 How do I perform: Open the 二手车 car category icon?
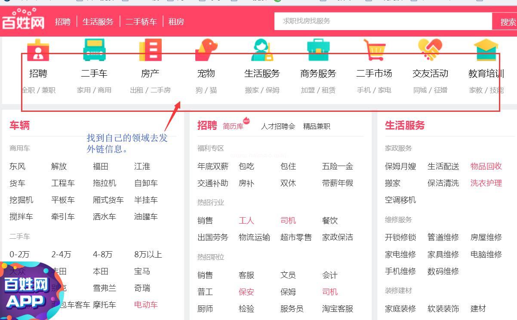[94, 50]
